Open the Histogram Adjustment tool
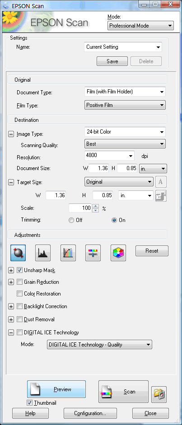 tap(43, 253)
